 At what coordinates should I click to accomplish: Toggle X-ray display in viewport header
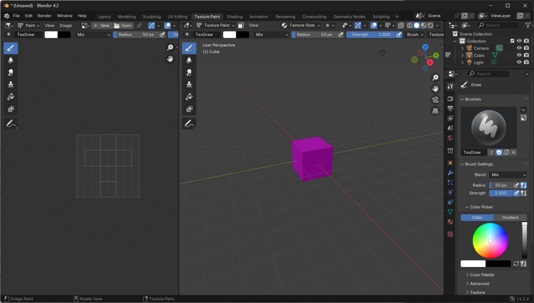(x=401, y=25)
